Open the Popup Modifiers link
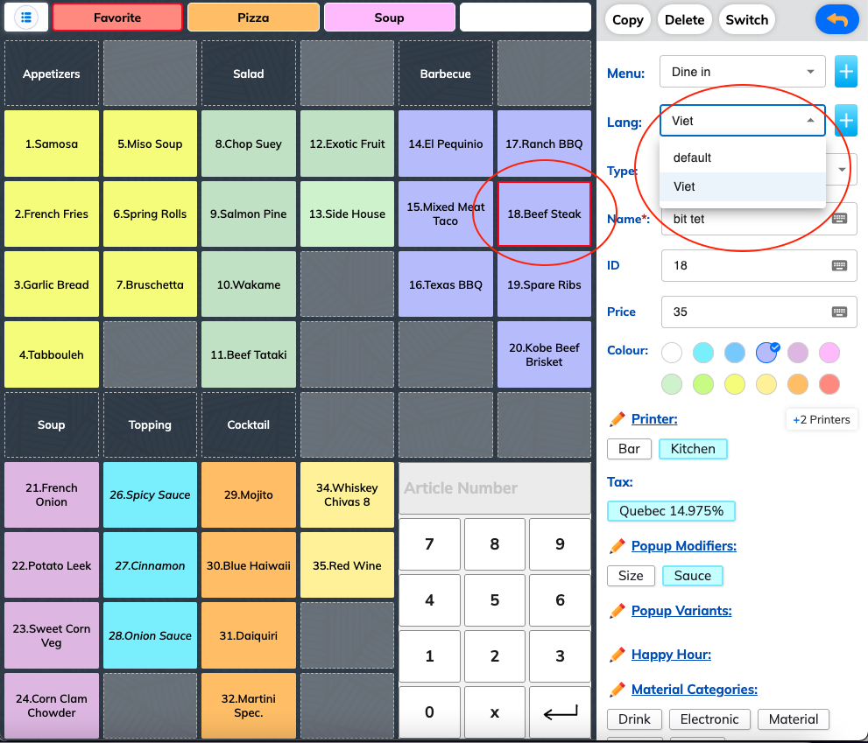Image resolution: width=868 pixels, height=743 pixels. 684,546
